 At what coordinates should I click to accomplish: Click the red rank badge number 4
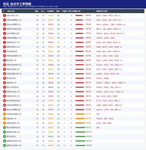(x=4, y=29)
